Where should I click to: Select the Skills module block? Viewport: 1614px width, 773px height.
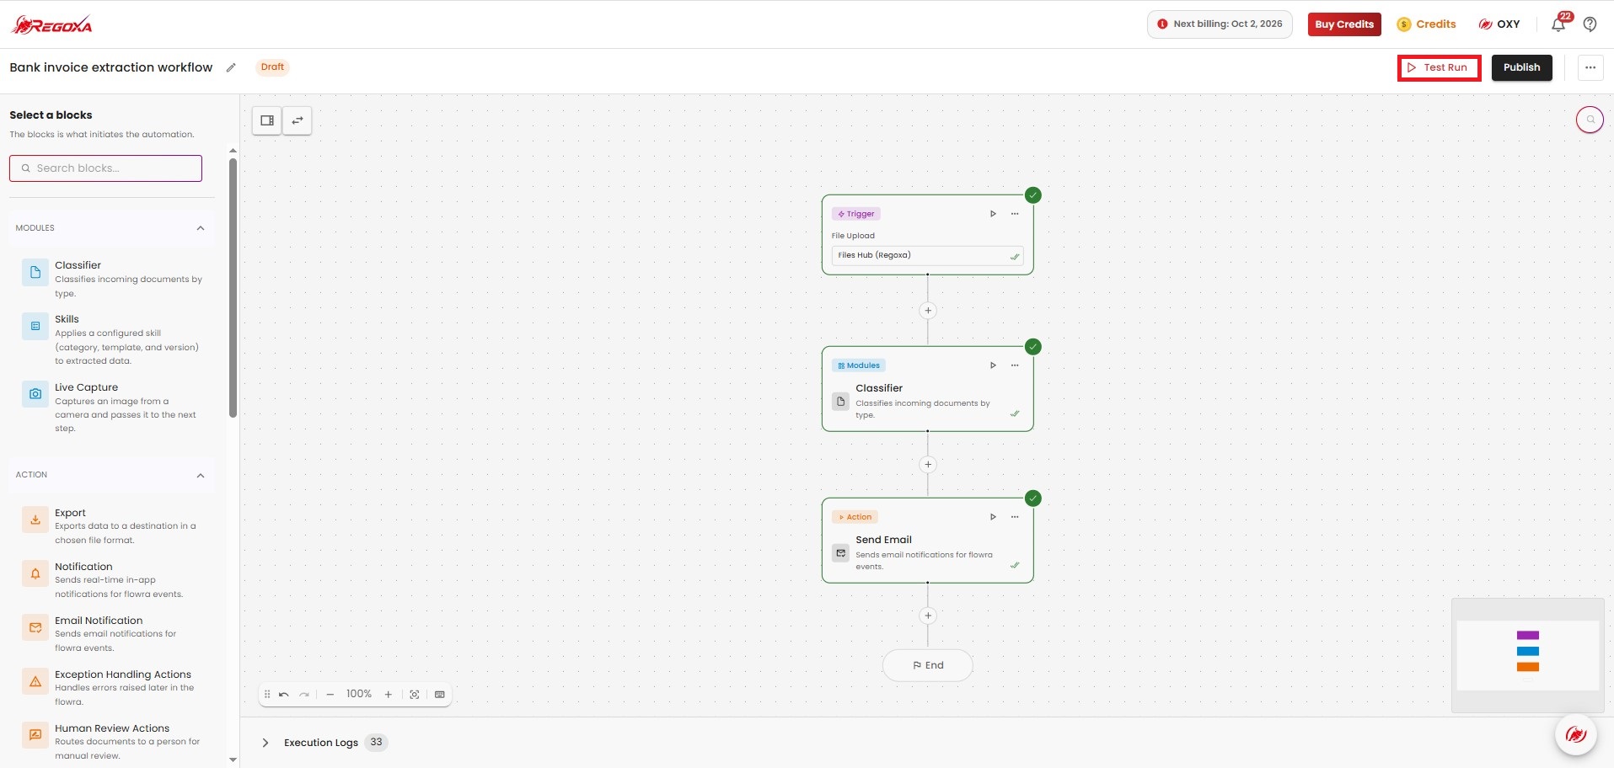[112, 339]
